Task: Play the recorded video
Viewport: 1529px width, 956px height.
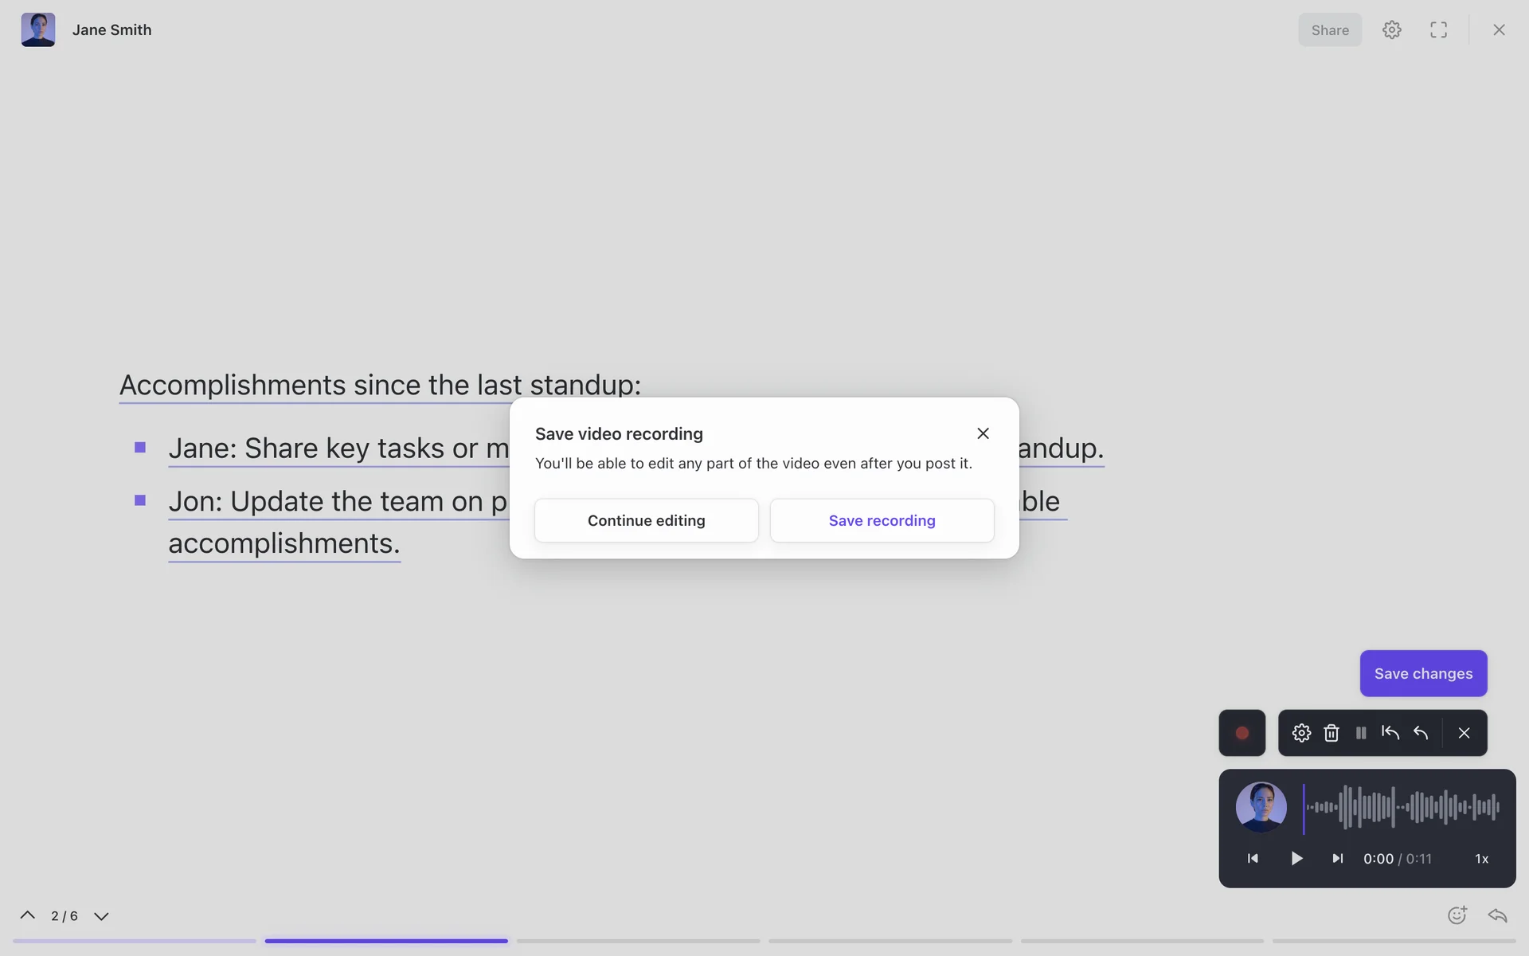Action: coord(1296,858)
